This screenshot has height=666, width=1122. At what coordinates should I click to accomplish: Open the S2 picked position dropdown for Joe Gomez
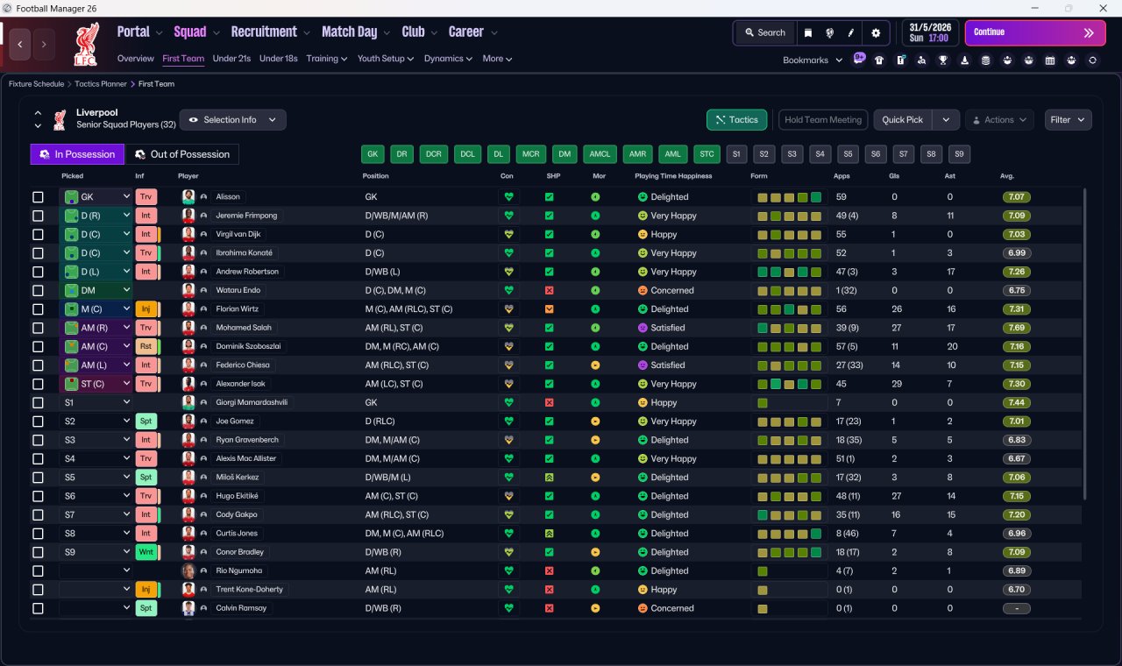coord(96,422)
